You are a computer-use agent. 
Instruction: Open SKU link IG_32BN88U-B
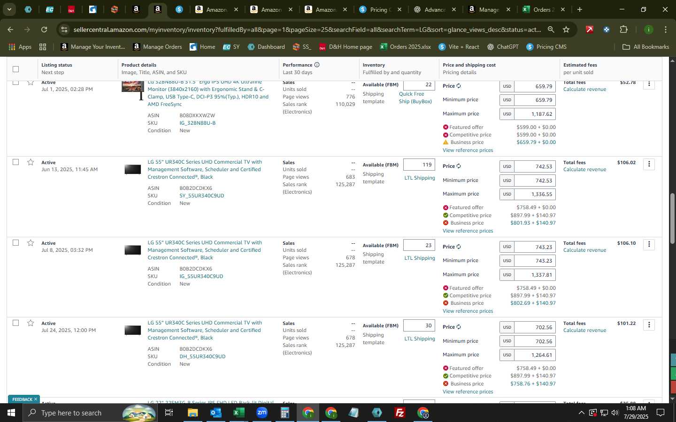(x=197, y=123)
